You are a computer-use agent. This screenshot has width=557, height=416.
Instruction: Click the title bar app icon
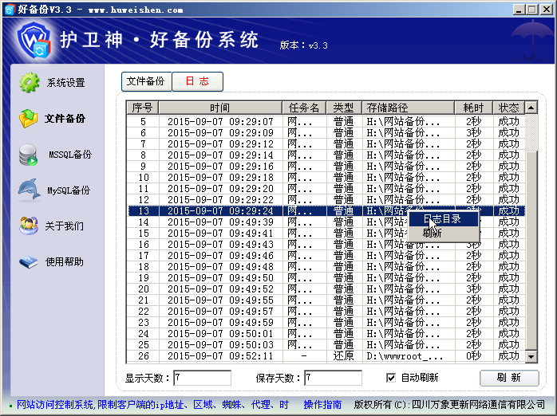coord(10,10)
